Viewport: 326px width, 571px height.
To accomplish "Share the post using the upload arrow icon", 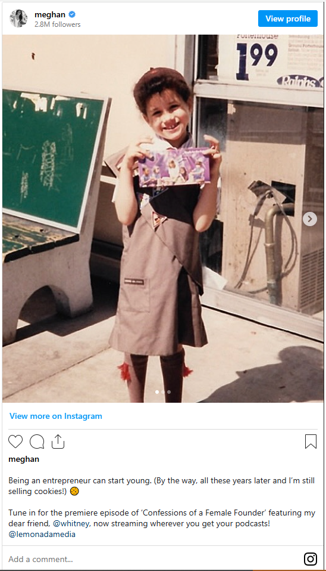I will coord(58,442).
